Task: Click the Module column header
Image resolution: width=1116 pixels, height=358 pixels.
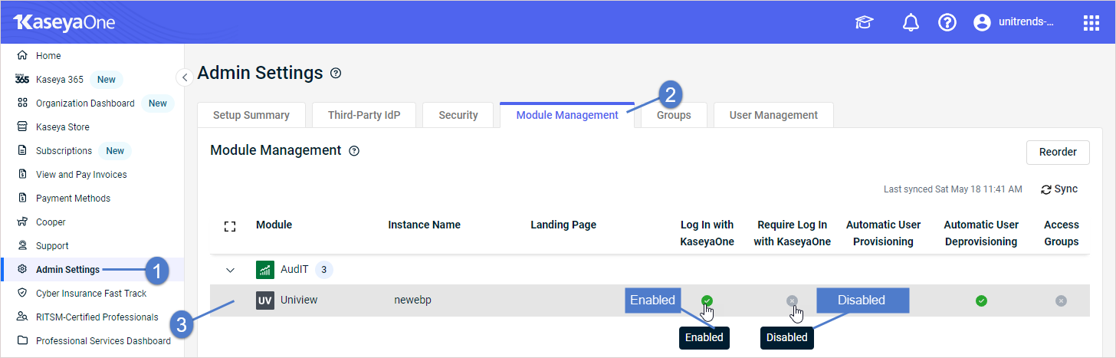Action: point(274,225)
